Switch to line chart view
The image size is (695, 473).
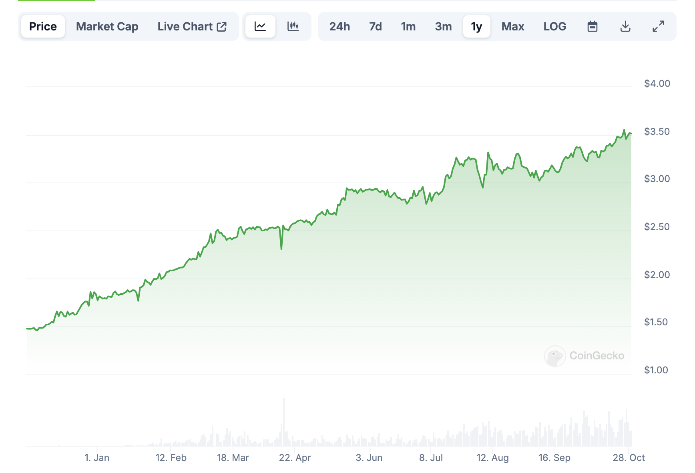pyautogui.click(x=260, y=26)
